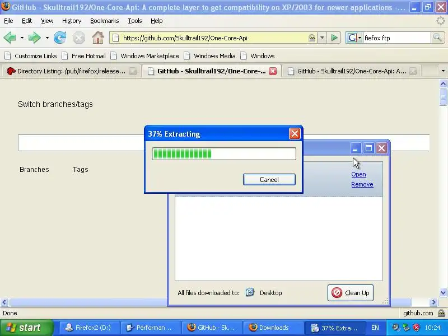
Task: Open the Free Hotmail bookmark
Action: coord(83,56)
